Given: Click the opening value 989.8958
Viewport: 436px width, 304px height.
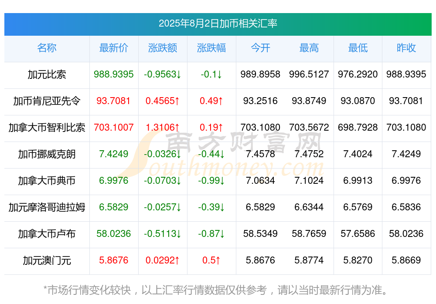Looking at the screenshot, I should [x=260, y=74].
